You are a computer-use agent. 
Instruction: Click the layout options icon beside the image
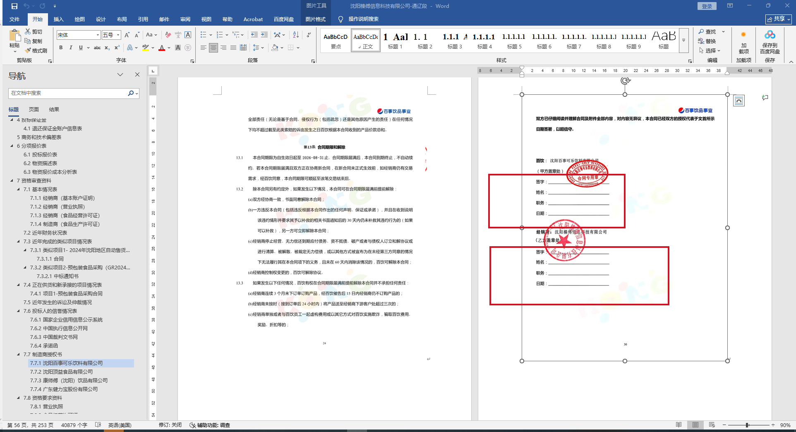(738, 101)
